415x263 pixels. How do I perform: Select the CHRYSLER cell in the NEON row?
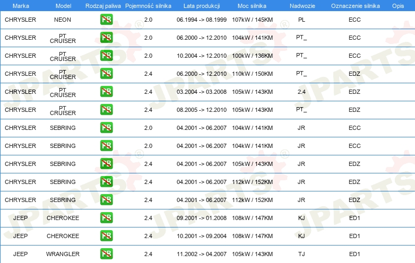20,20
